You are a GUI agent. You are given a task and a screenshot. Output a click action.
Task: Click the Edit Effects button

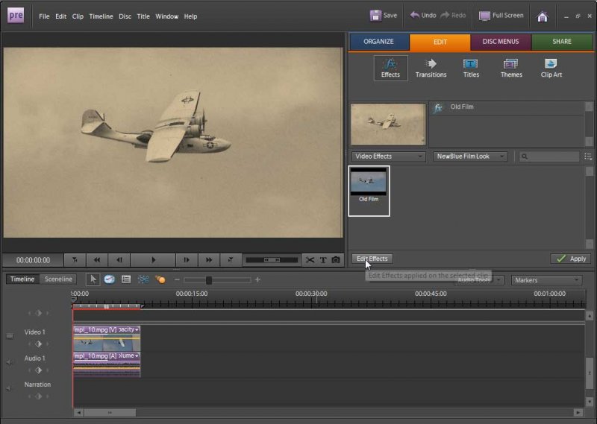[x=372, y=259]
